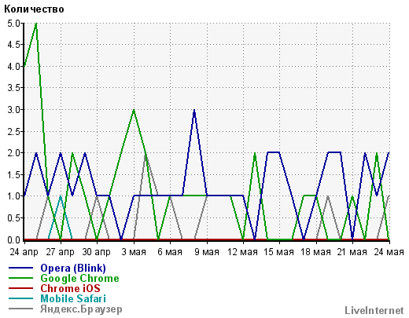Click the Opera (Blink) legend label
The width and height of the screenshot is (409, 318).
[x=73, y=268]
